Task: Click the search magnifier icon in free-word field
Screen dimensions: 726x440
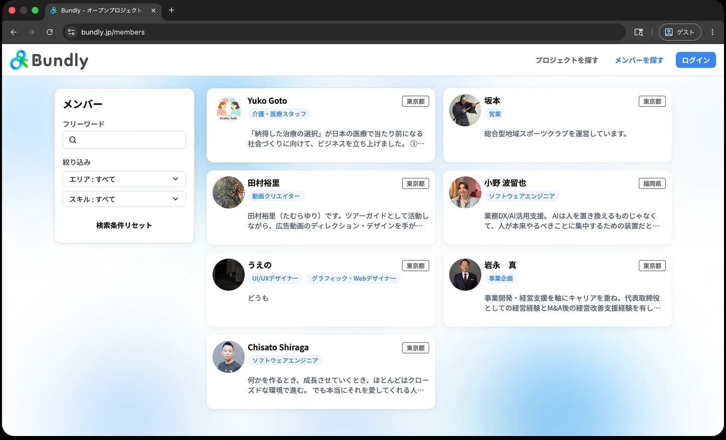Action: coord(73,140)
